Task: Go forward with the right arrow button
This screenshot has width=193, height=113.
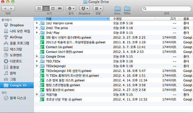Action: pos(12,9)
